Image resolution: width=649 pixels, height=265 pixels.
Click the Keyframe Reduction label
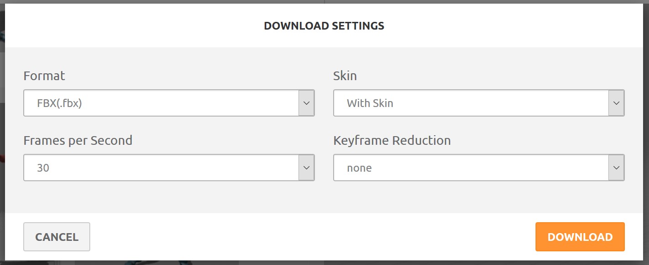[x=392, y=140]
